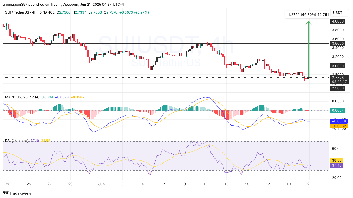Click the current price label 2.7378
This screenshot has height=198, width=353.
[x=338, y=77]
